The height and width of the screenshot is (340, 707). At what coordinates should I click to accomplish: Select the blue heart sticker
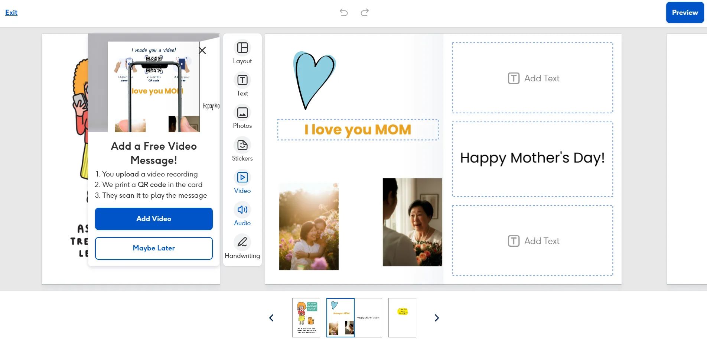pyautogui.click(x=314, y=80)
